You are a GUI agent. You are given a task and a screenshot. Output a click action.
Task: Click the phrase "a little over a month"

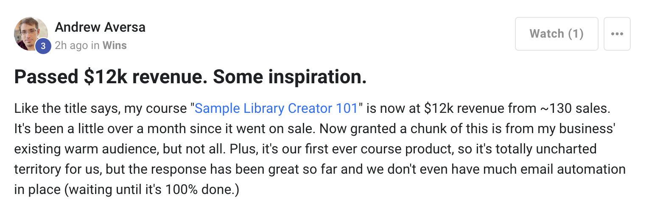(x=126, y=129)
